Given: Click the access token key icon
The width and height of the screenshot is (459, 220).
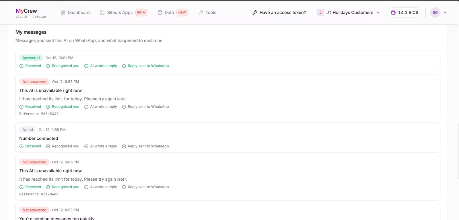Looking at the screenshot, I should pyautogui.click(x=255, y=13).
